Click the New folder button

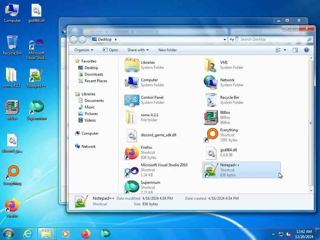coord(167,50)
